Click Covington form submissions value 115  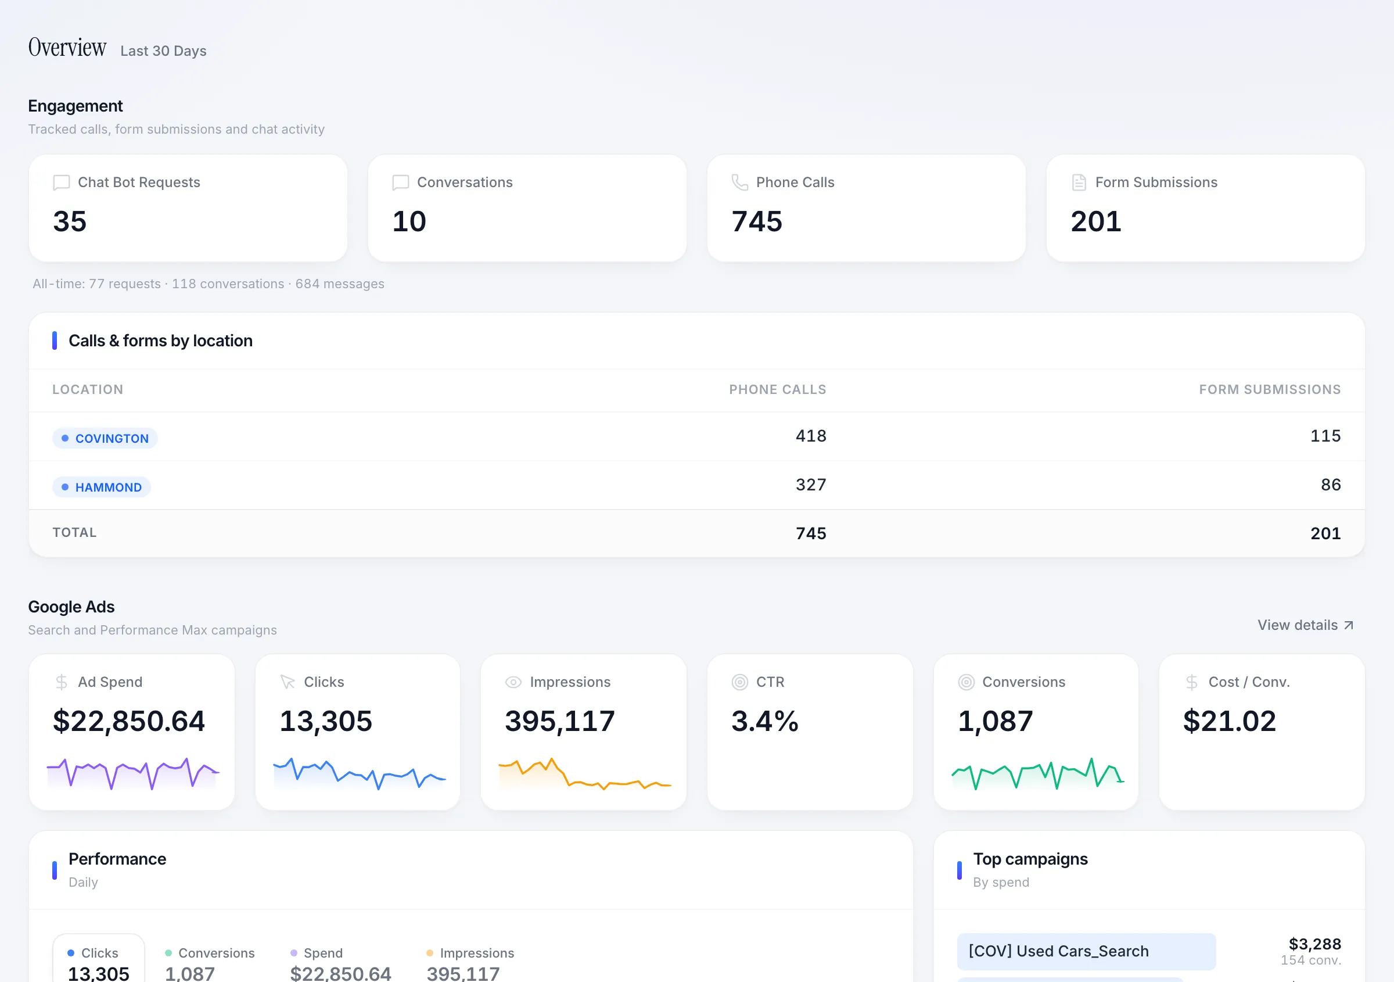(1325, 436)
